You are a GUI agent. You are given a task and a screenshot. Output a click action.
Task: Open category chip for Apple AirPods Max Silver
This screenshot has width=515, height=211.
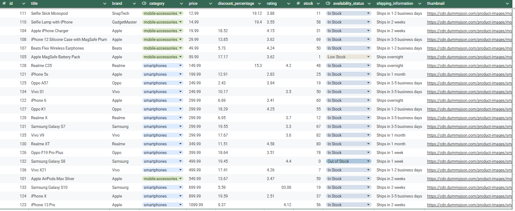click(x=163, y=179)
